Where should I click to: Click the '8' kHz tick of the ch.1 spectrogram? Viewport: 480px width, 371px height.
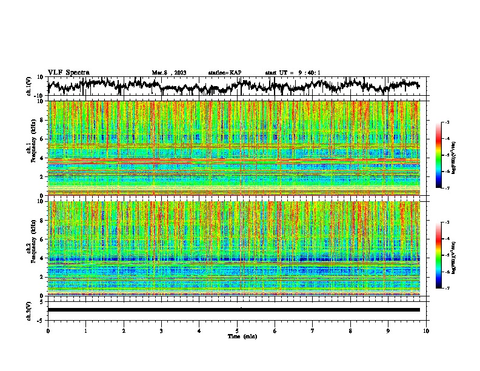click(42, 120)
